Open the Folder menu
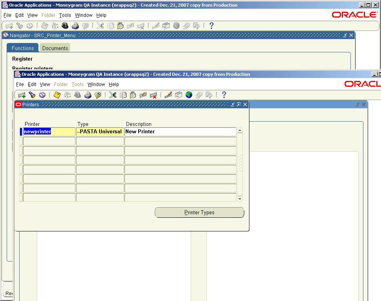The height and width of the screenshot is (301, 381). click(x=61, y=84)
